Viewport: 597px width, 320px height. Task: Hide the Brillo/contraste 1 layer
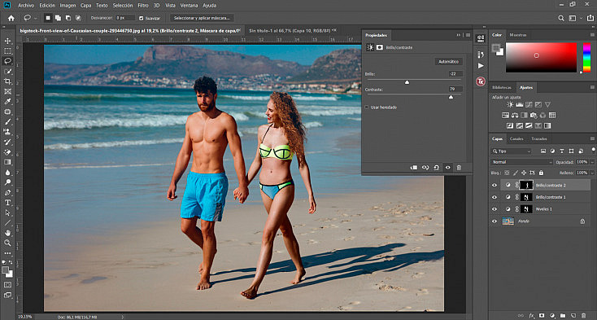(495, 197)
